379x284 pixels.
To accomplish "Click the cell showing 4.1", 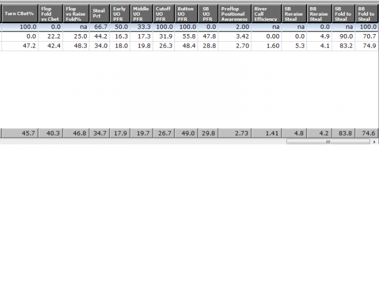I will (319, 46).
